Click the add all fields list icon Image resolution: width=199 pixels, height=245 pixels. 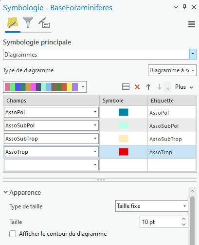pyautogui.click(x=126, y=87)
